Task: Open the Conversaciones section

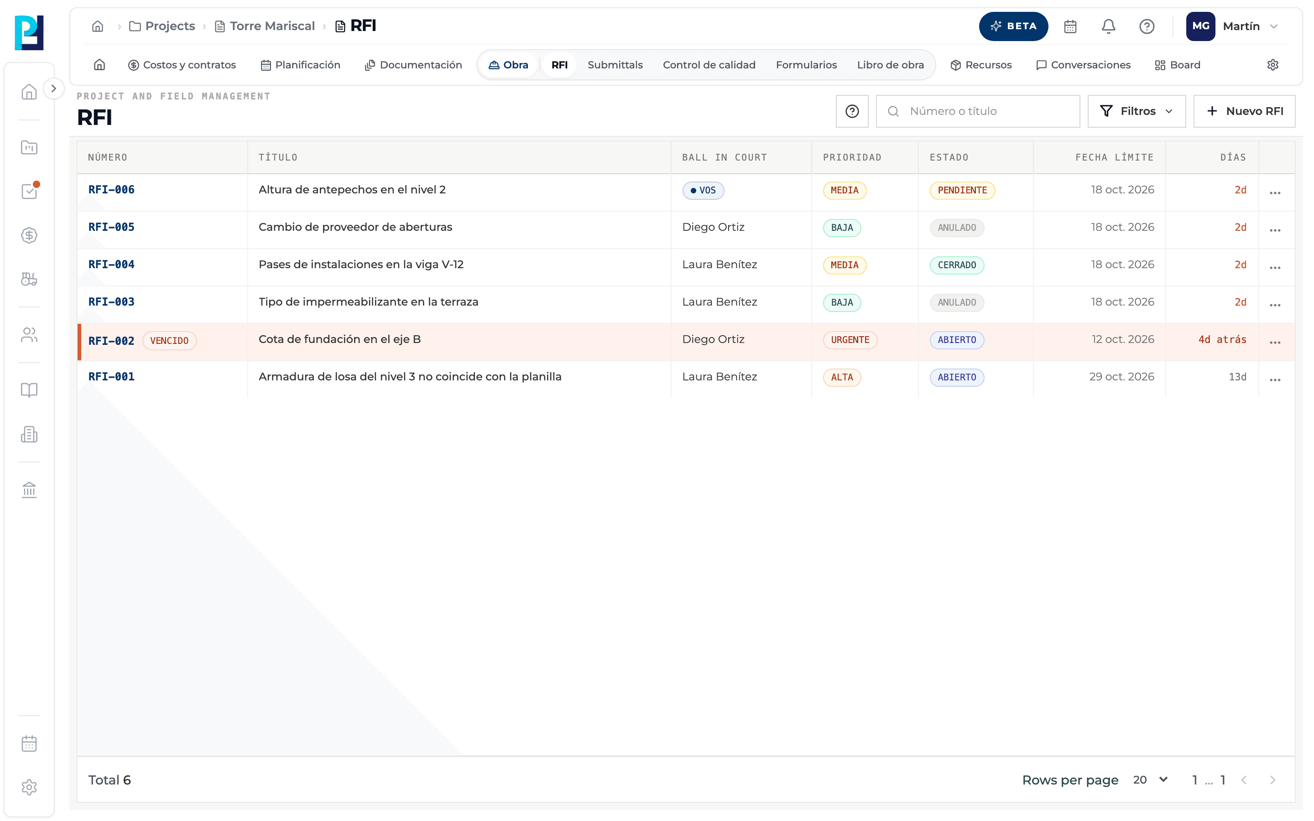Action: [x=1083, y=65]
